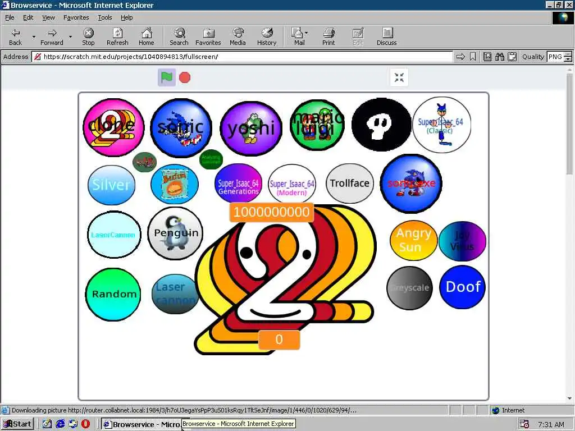This screenshot has width=575, height=431.
Task: Click the Stop toolbar button
Action: 88,36
